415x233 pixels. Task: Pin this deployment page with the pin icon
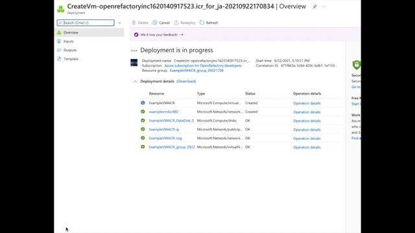pos(314,6)
